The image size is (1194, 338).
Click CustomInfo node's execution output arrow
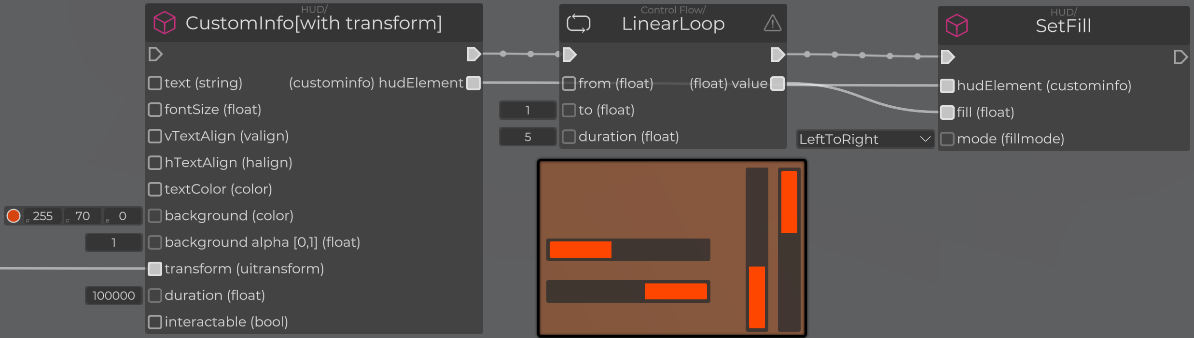474,54
